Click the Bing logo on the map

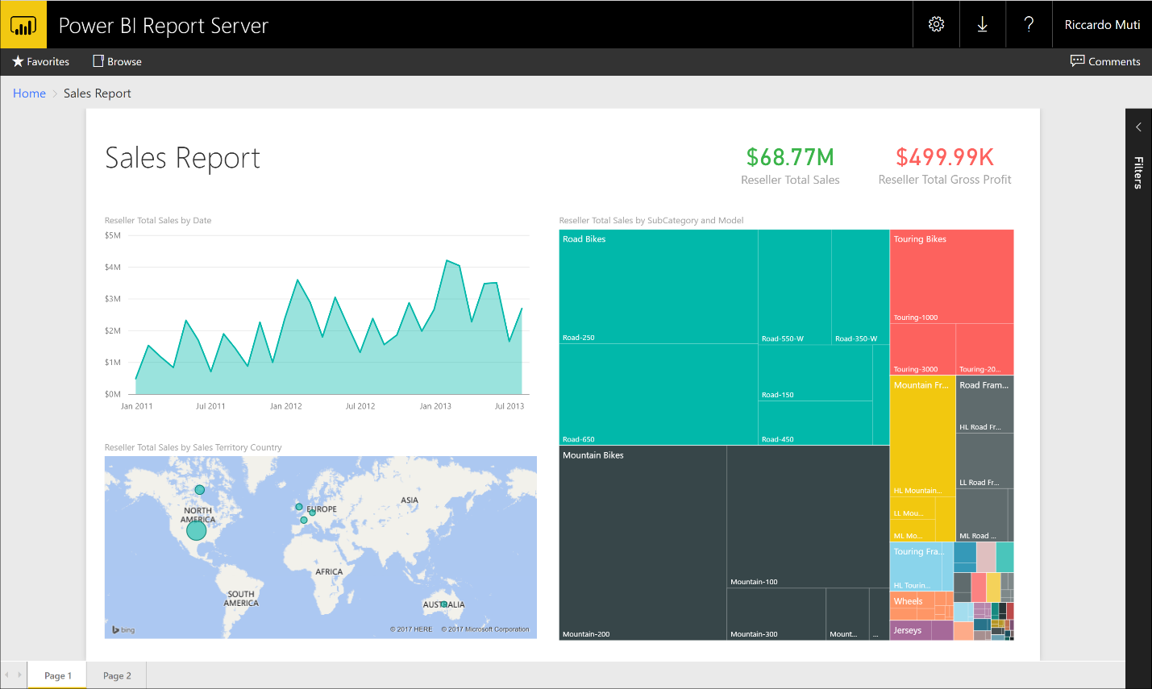tap(122, 630)
